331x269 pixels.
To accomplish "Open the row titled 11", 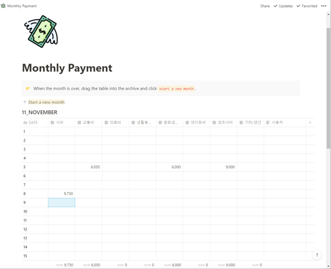I will point(25,221).
